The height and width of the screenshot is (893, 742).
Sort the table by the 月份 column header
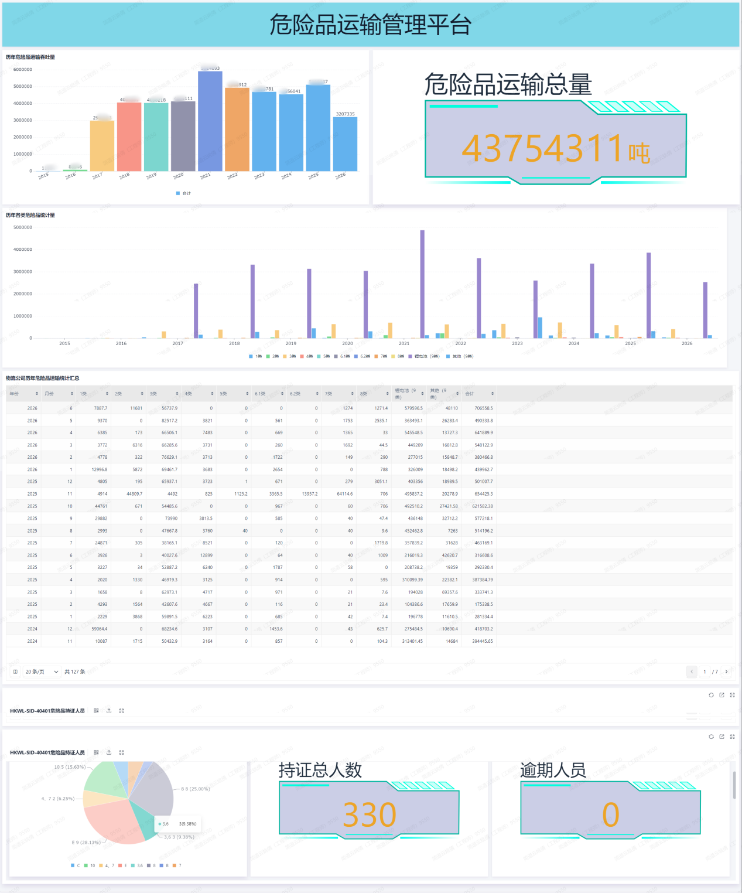59,394
